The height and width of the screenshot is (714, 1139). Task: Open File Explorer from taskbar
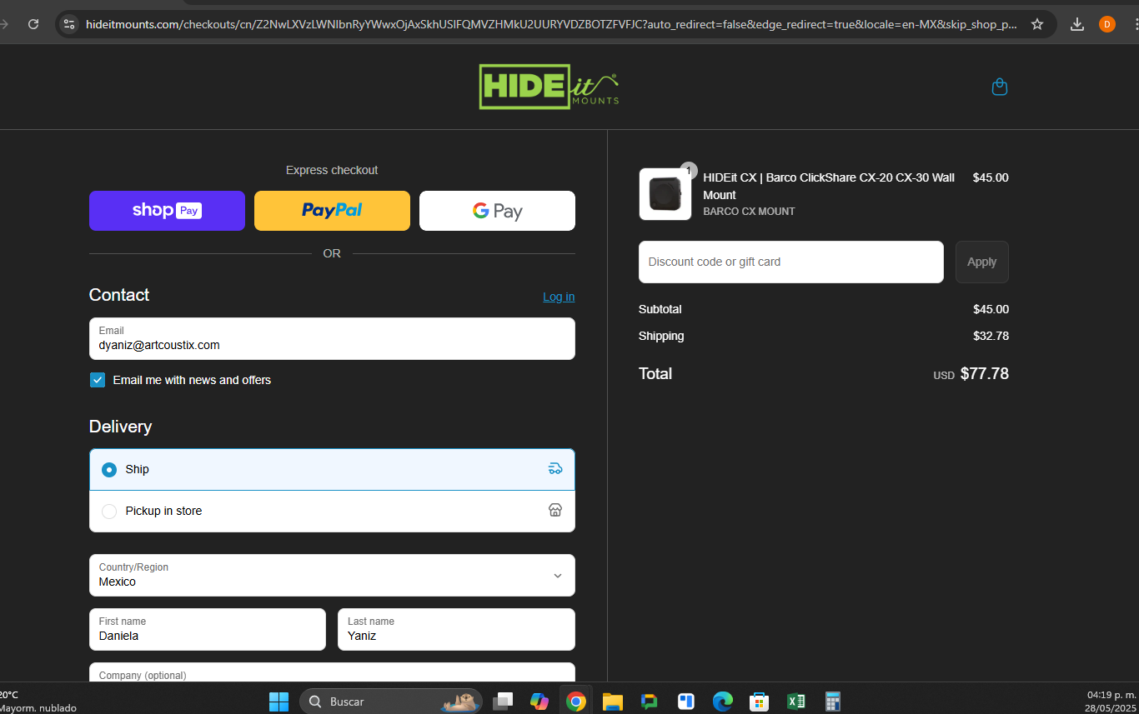pyautogui.click(x=613, y=702)
